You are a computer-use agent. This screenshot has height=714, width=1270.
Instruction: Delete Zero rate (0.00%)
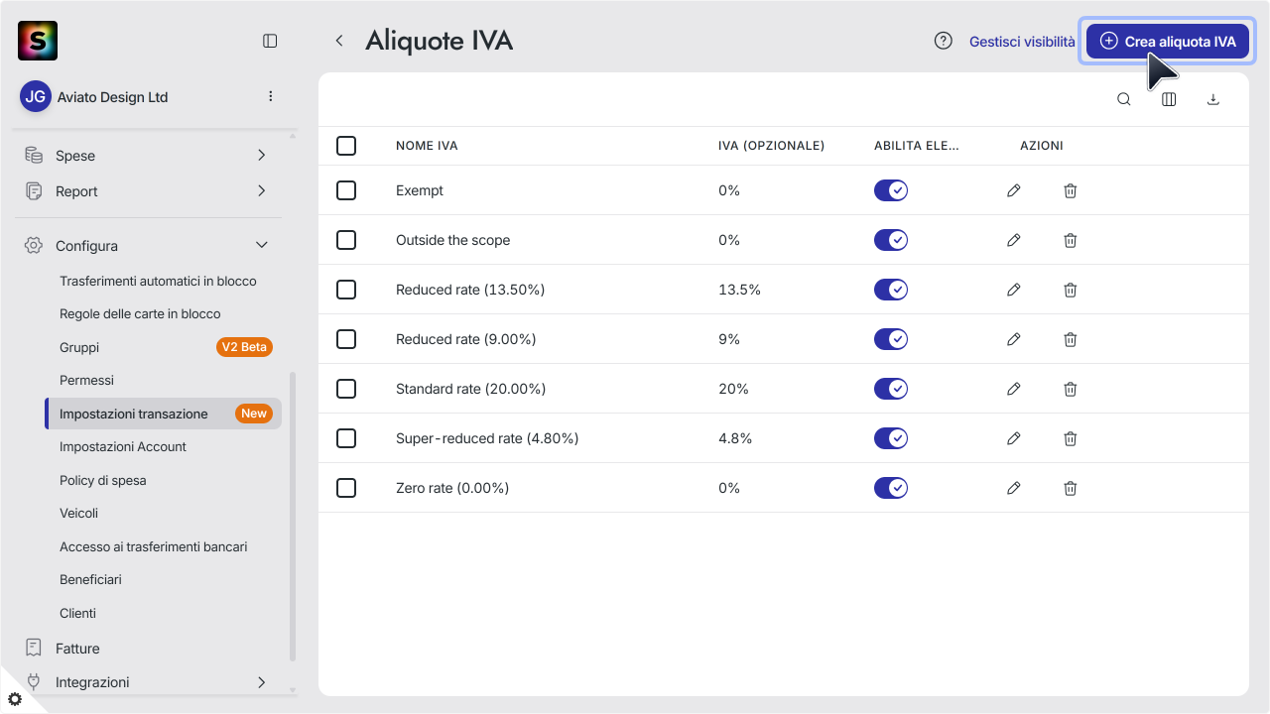tap(1071, 488)
